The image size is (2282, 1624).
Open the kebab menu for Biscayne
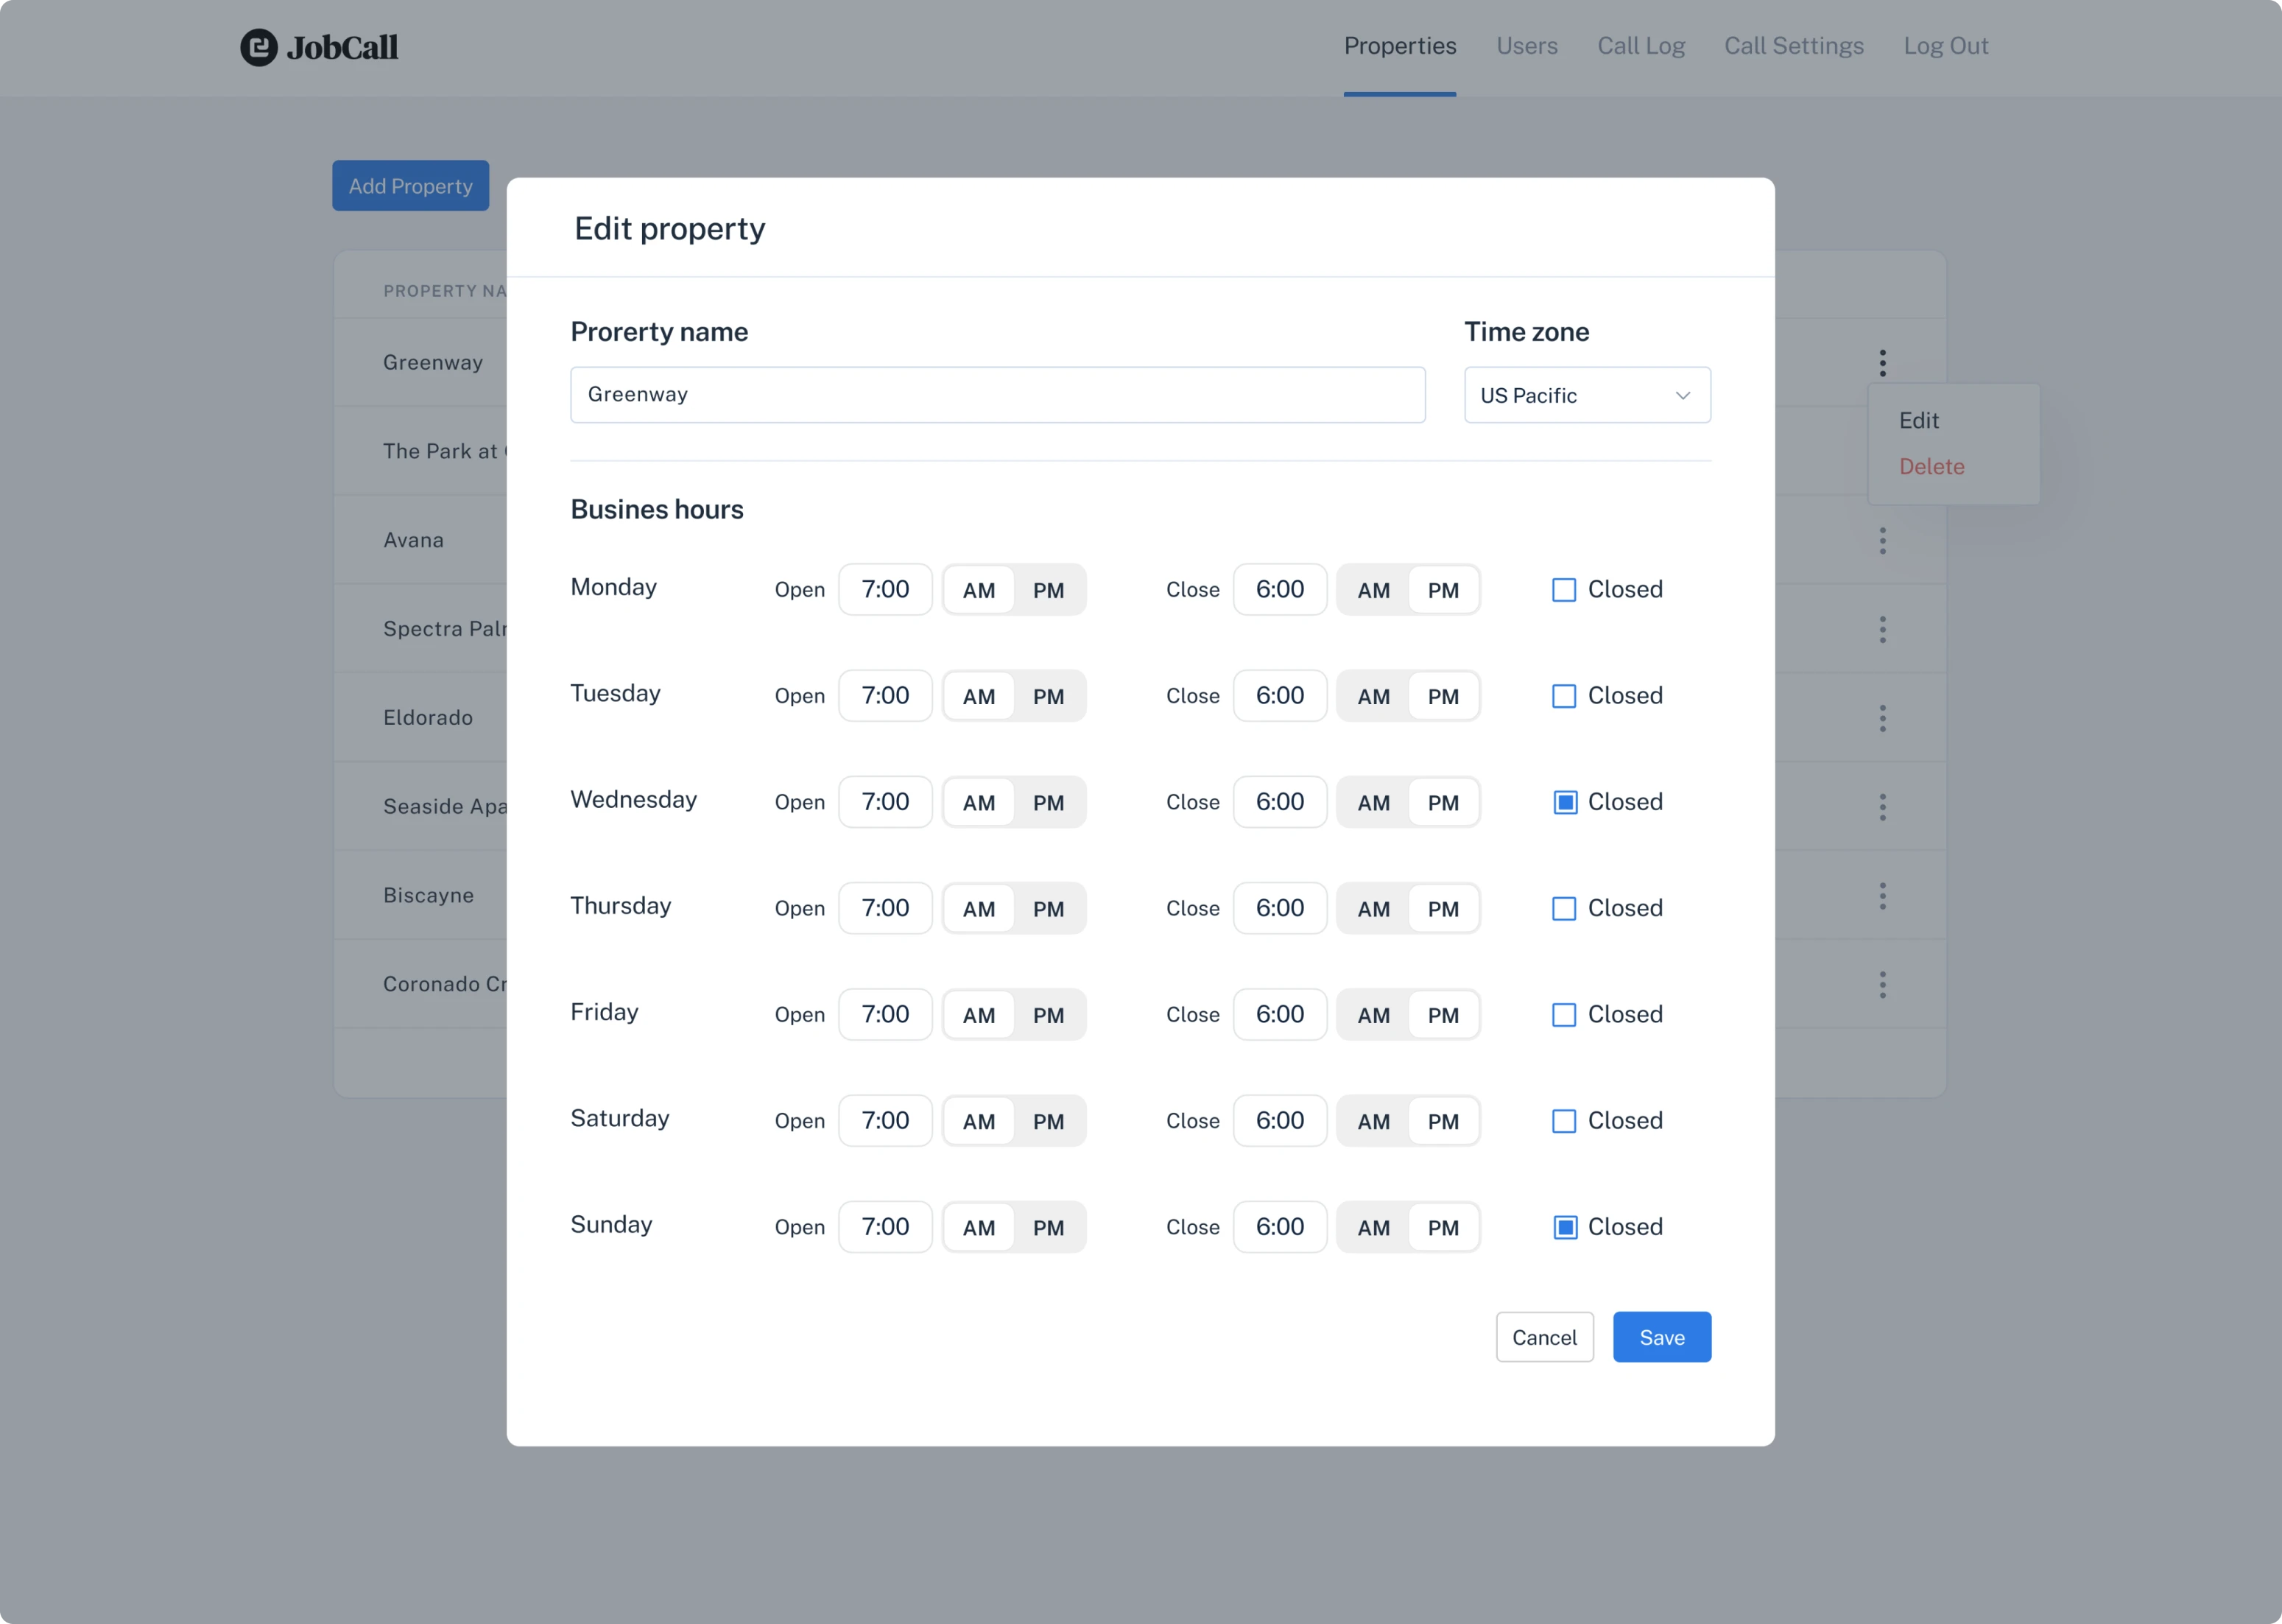1883,895
